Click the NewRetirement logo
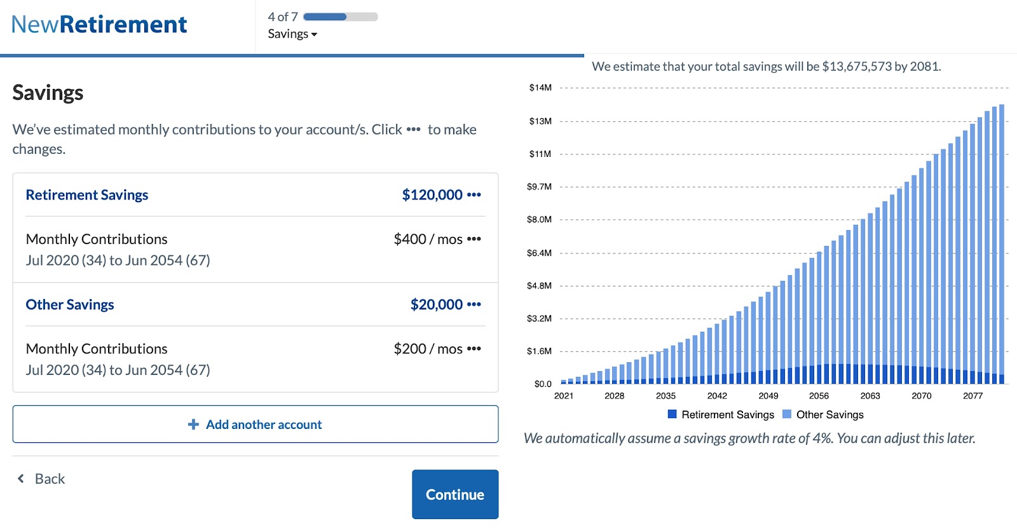 pyautogui.click(x=99, y=25)
